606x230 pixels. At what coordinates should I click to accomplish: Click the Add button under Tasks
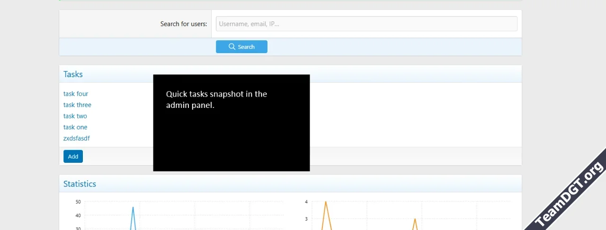73,157
